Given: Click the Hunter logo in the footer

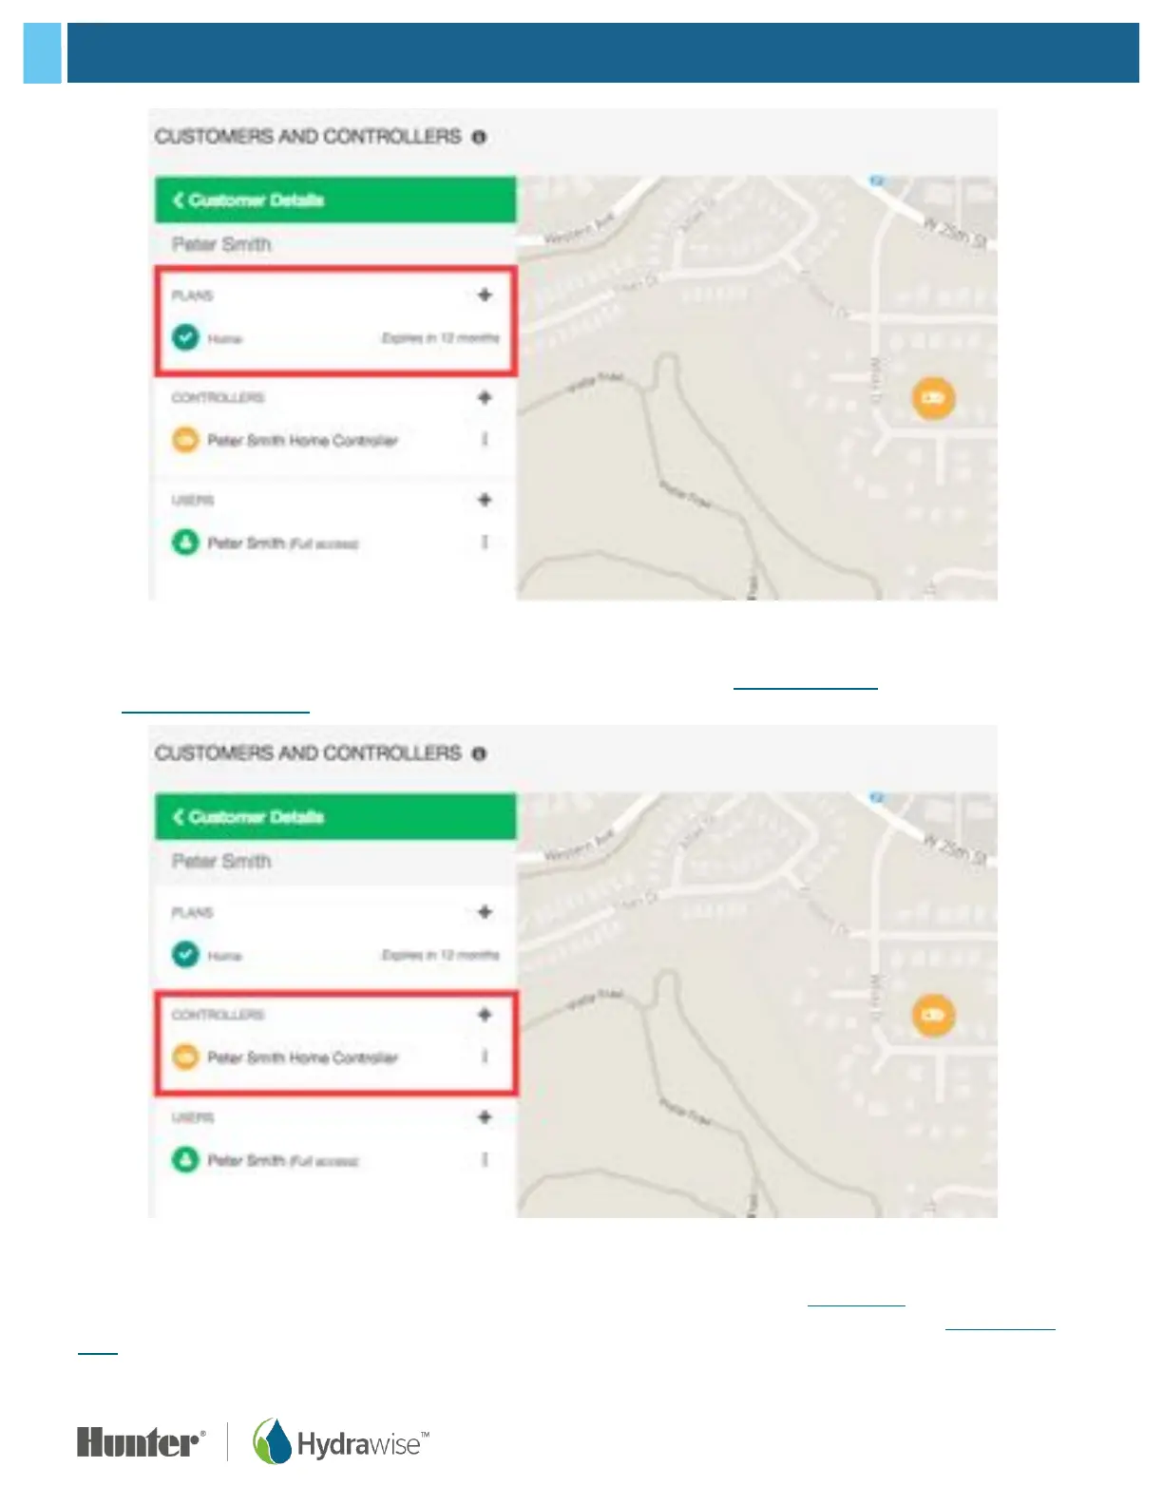Looking at the screenshot, I should click(x=141, y=1443).
